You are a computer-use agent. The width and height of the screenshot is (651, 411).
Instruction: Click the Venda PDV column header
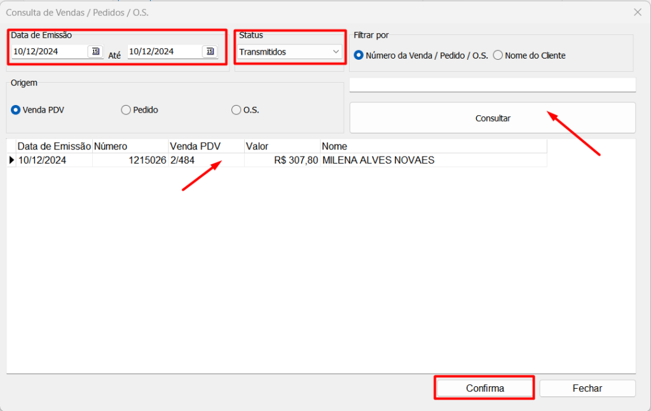point(206,146)
